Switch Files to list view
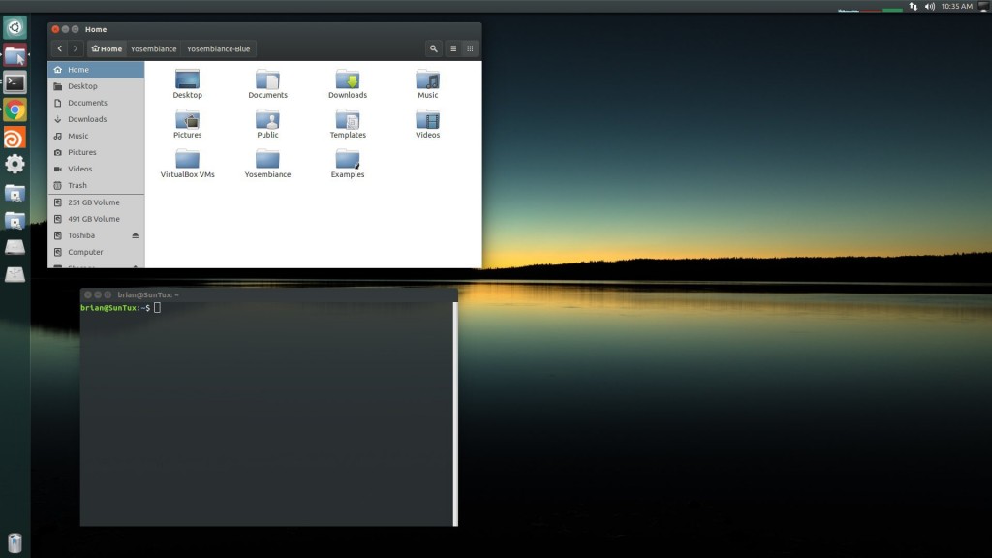 click(453, 48)
